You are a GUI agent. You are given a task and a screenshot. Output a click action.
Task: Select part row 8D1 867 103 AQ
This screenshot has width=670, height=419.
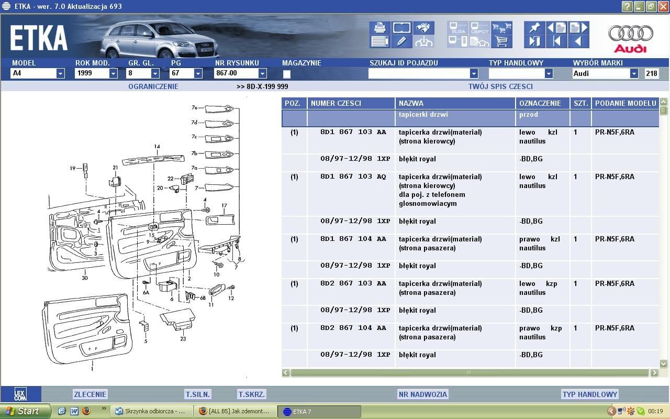470,194
